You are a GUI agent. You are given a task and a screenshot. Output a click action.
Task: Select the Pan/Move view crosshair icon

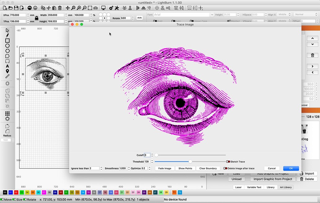tap(67, 8)
